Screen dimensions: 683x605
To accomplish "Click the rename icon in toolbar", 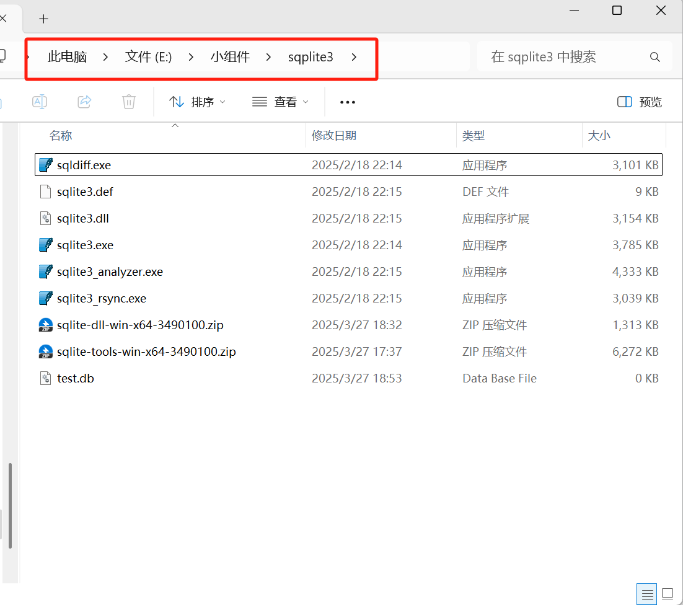I will point(40,102).
